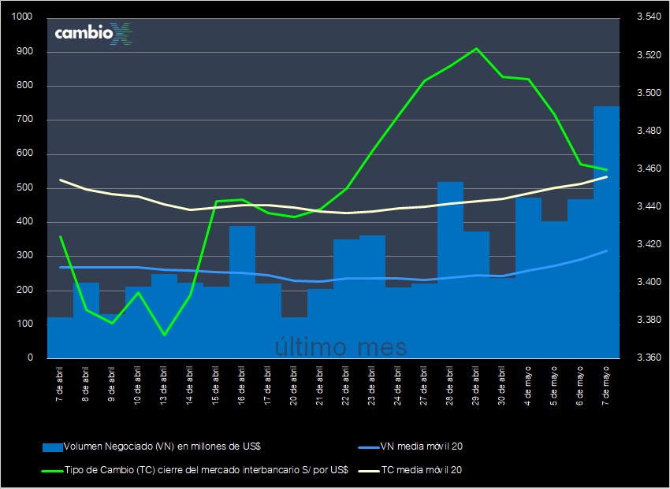The image size is (670, 489).
Task: Click the '8 de abril' axis label
Action: 85,384
